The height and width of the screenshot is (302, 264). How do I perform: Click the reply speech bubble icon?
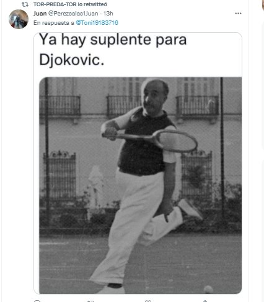37,301
